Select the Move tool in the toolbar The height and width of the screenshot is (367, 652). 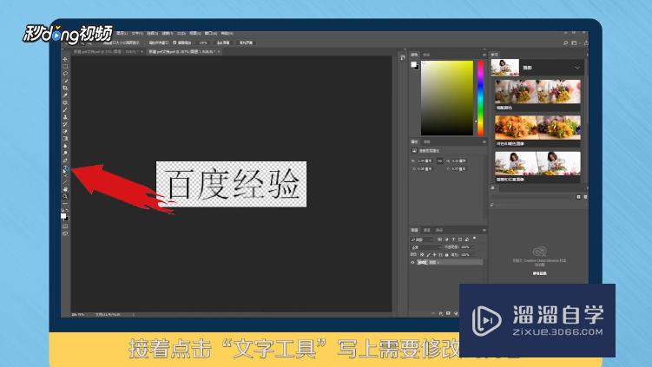point(65,60)
